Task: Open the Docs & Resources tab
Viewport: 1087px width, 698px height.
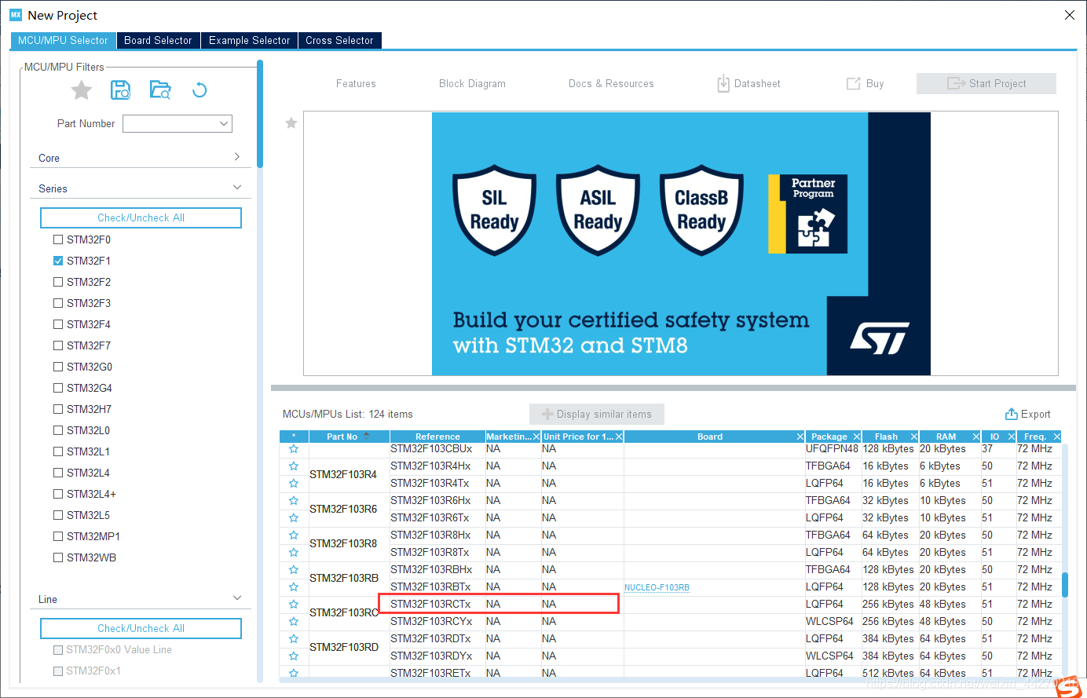Action: coord(611,83)
